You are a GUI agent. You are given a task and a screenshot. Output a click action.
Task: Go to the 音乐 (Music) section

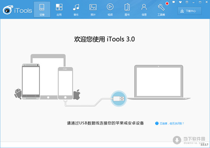[x=76, y=9]
